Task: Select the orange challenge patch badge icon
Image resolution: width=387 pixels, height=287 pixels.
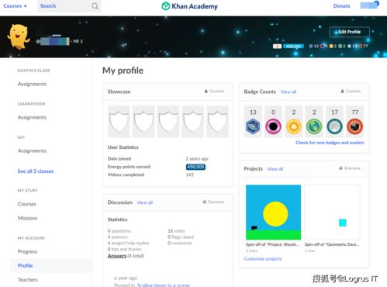Action: tap(354, 126)
